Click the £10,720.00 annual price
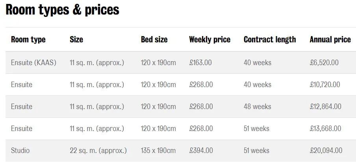Image resolution: width=356 pixels, height=162 pixels. [325, 85]
